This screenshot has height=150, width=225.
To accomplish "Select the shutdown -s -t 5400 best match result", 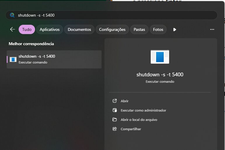I will [54, 59].
